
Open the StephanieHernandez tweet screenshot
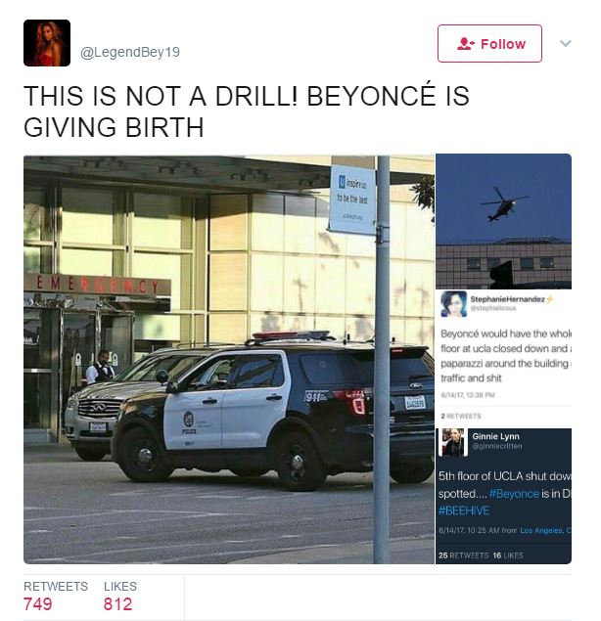[x=503, y=358]
